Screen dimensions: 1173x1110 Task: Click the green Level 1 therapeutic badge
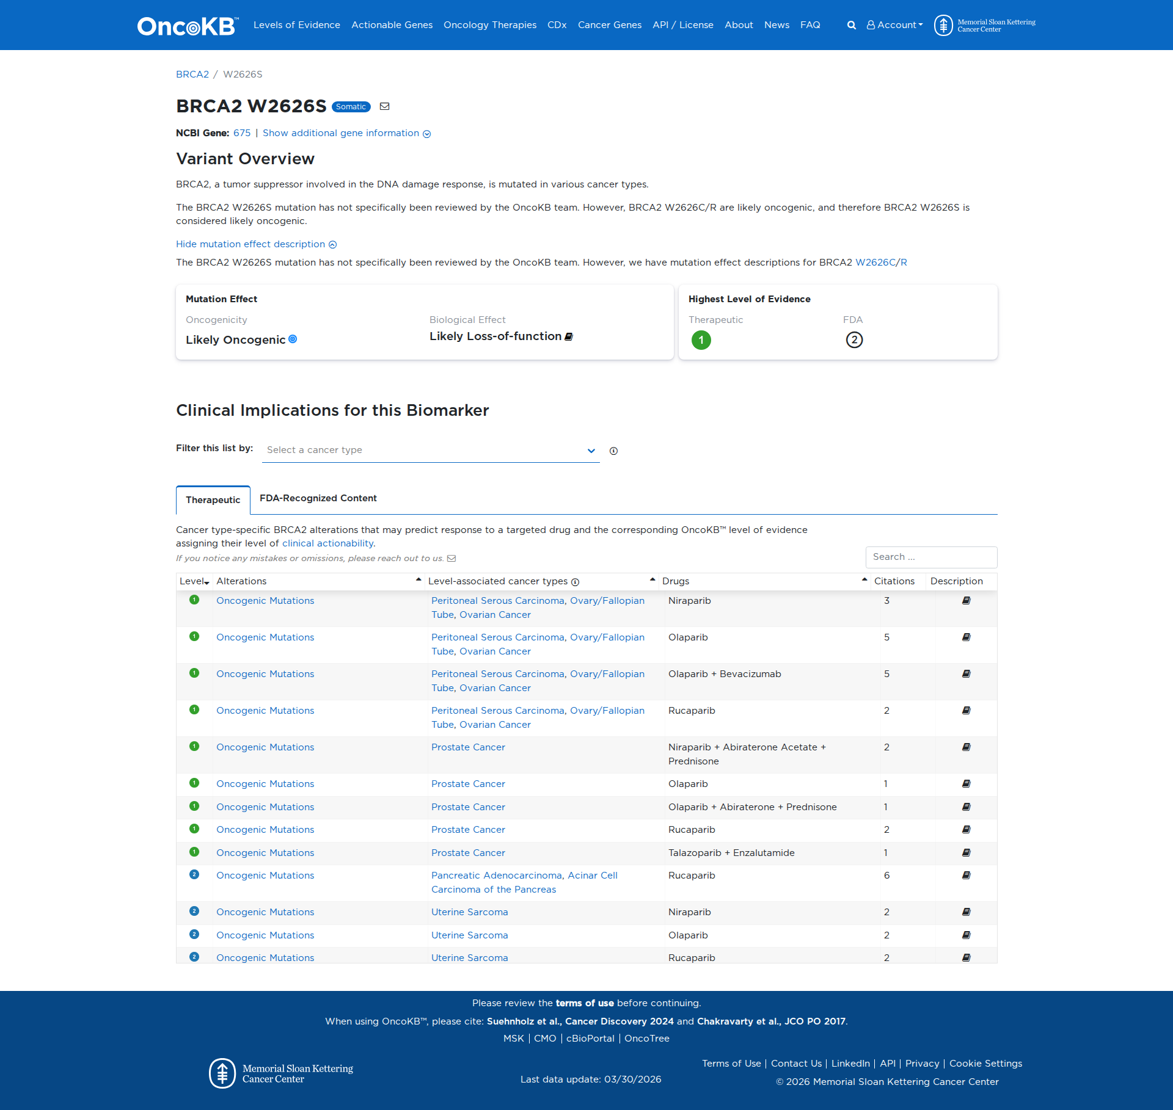(701, 340)
